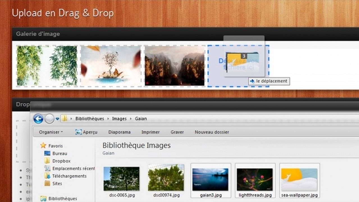Start a Diaporama slideshow
The image size is (359, 202).
[119, 132]
